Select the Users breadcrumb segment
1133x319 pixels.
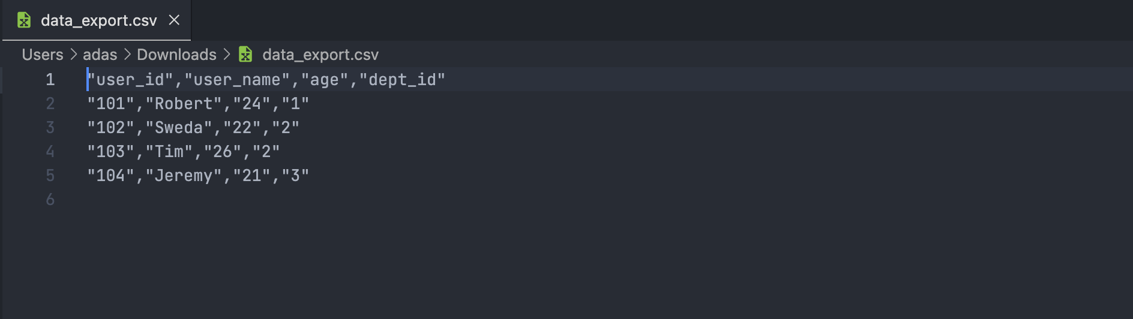[x=43, y=55]
